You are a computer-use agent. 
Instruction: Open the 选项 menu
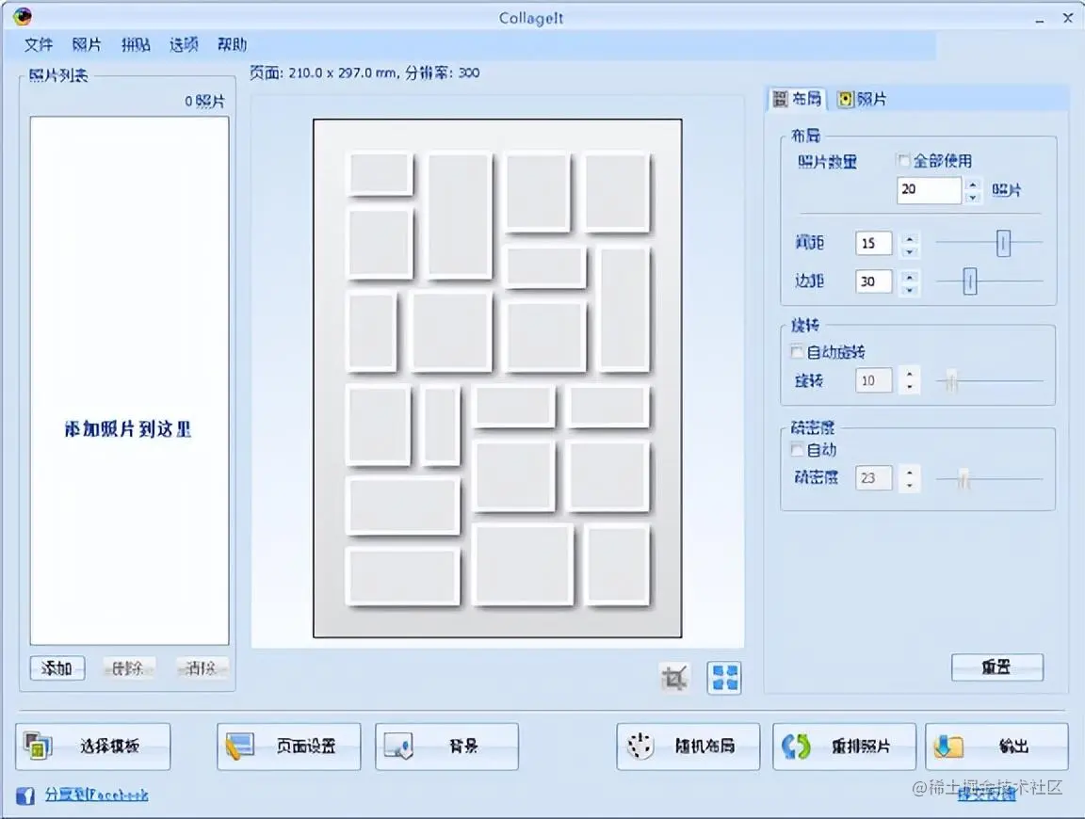tap(184, 45)
